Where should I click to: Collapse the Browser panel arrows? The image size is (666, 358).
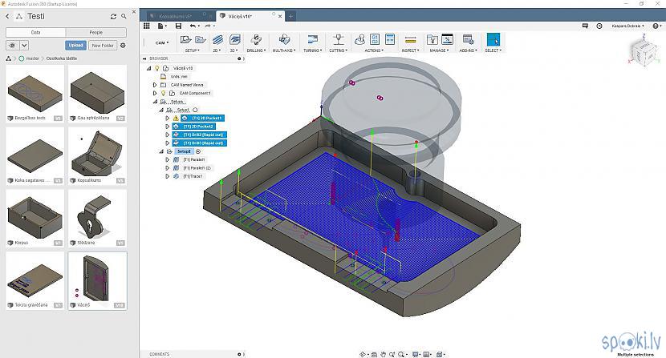(144, 58)
